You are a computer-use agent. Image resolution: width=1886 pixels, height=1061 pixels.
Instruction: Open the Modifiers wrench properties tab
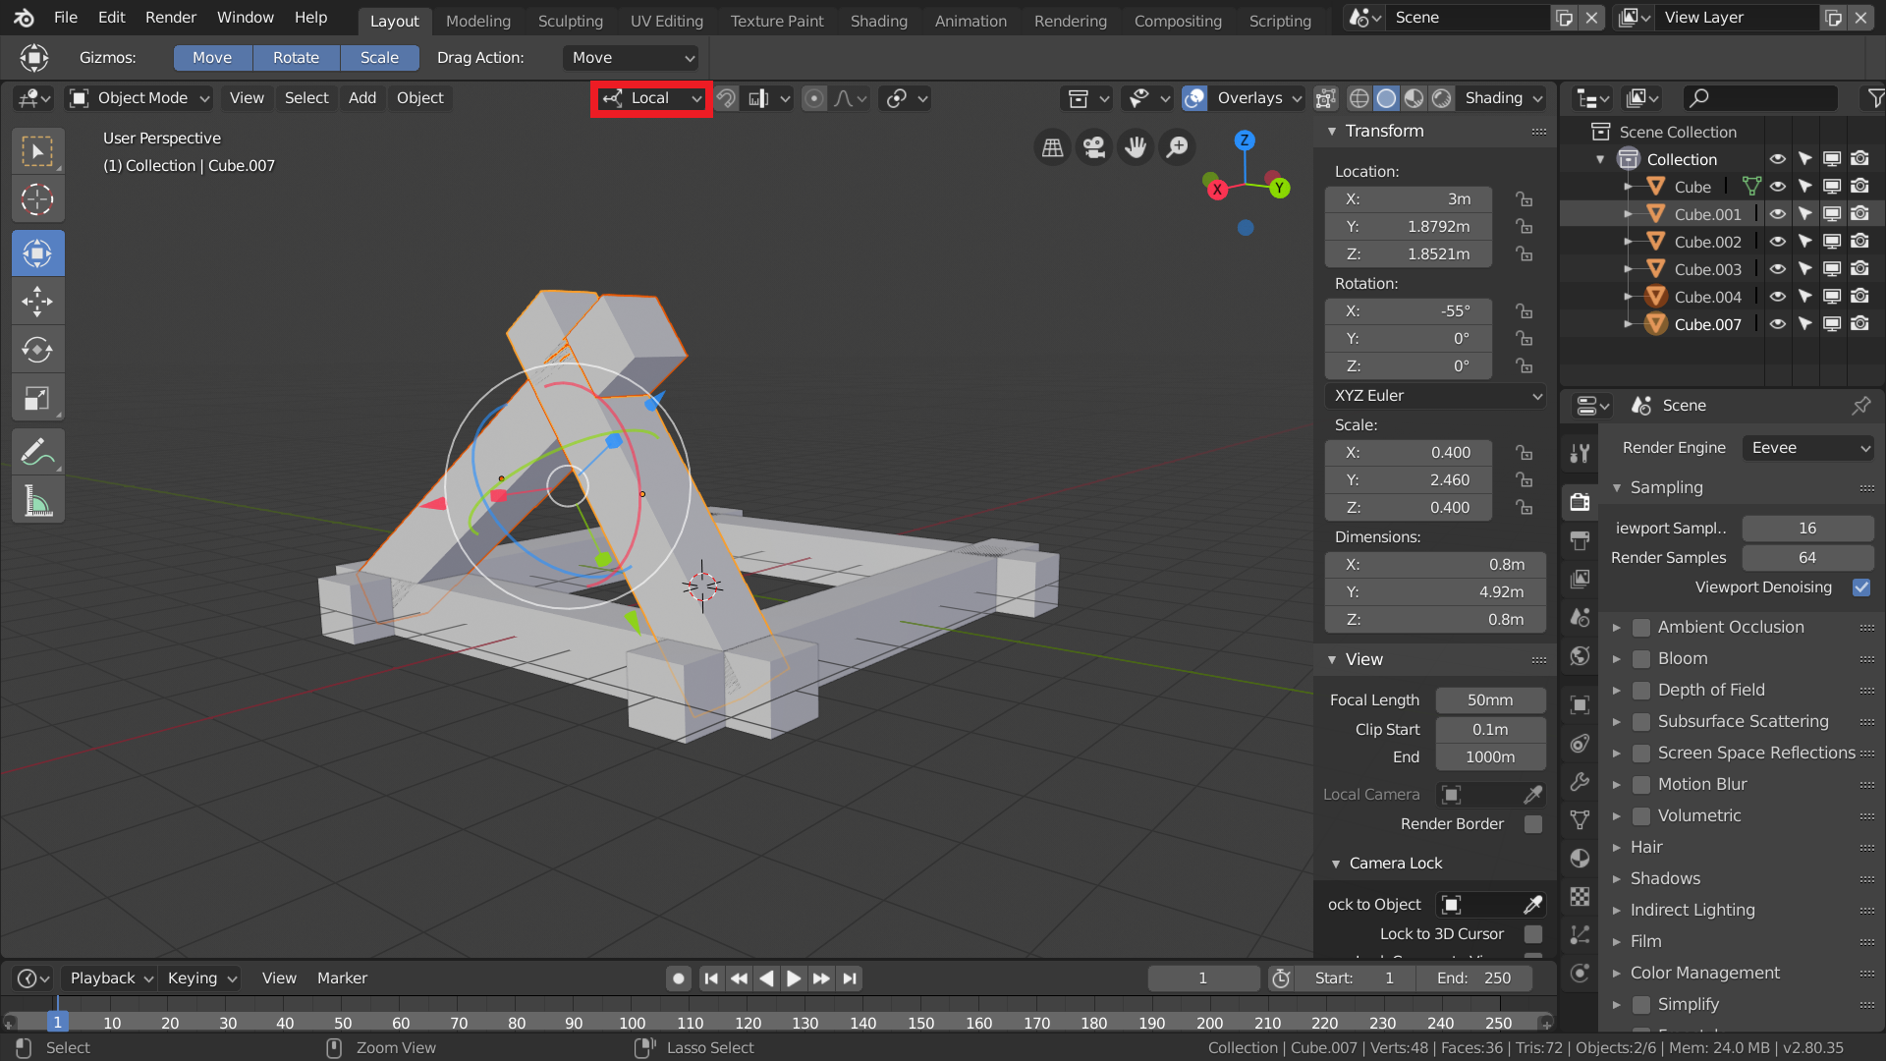click(1580, 782)
